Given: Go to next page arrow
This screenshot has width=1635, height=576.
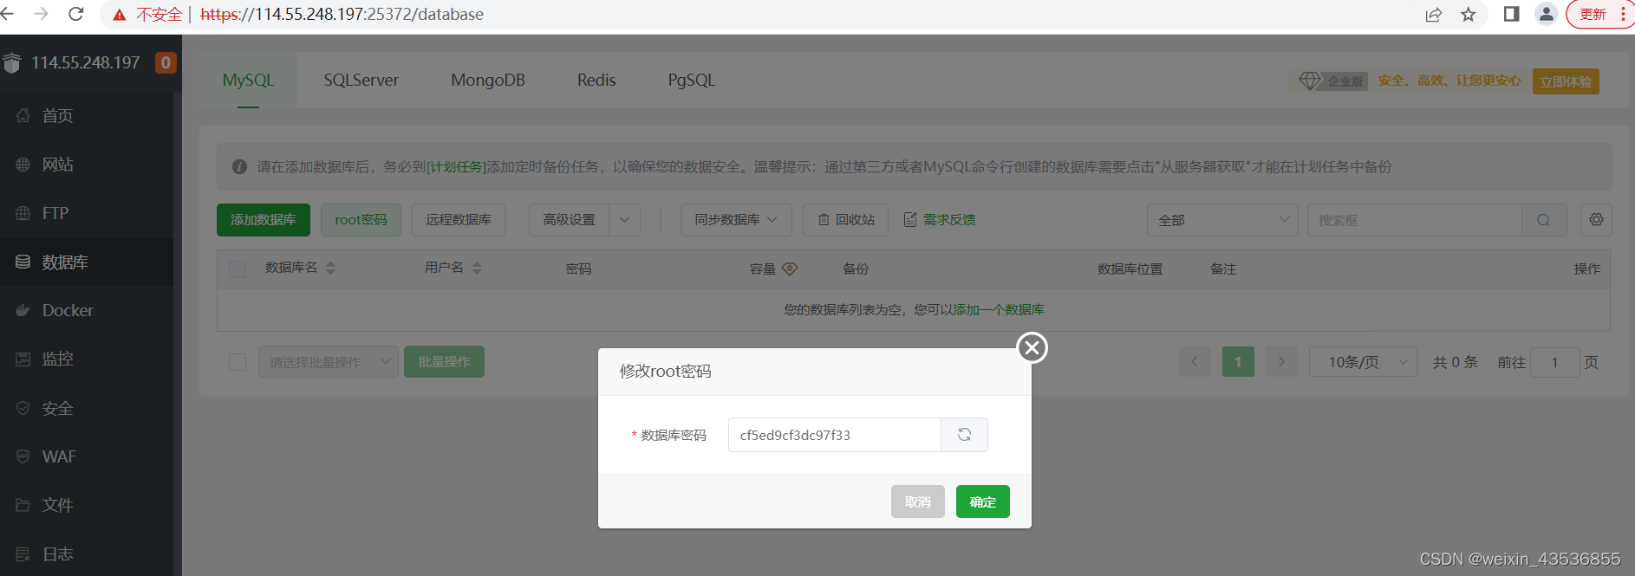Looking at the screenshot, I should (x=1281, y=362).
